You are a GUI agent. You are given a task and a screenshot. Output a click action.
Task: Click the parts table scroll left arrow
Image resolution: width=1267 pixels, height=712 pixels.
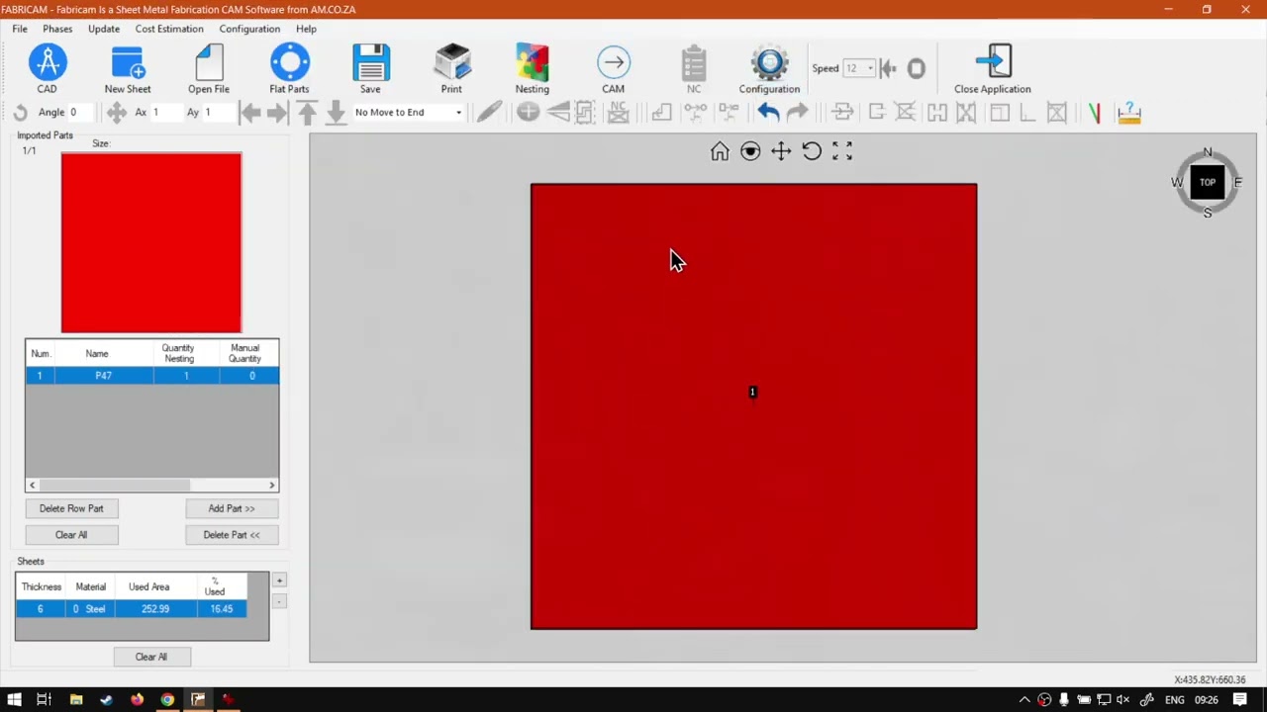pyautogui.click(x=33, y=485)
